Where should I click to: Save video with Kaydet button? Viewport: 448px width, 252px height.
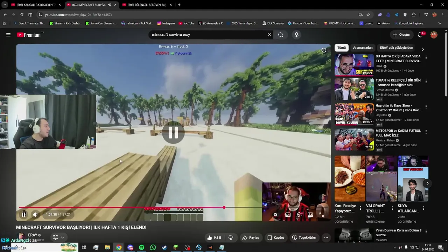click(275, 238)
